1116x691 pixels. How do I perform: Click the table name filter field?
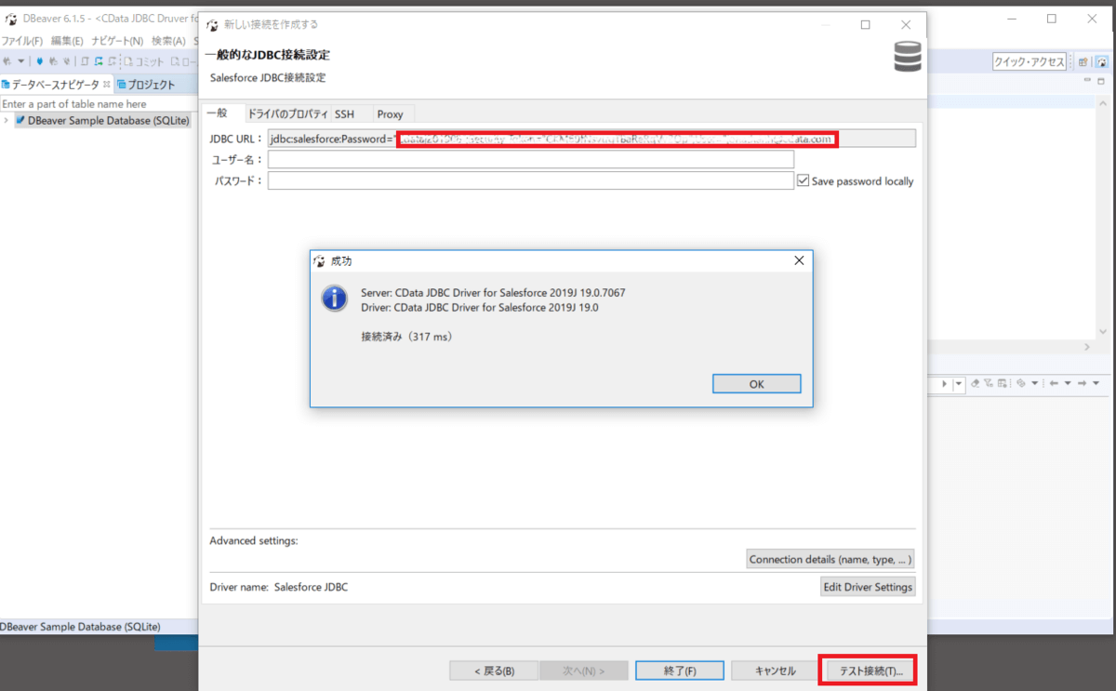tap(99, 104)
